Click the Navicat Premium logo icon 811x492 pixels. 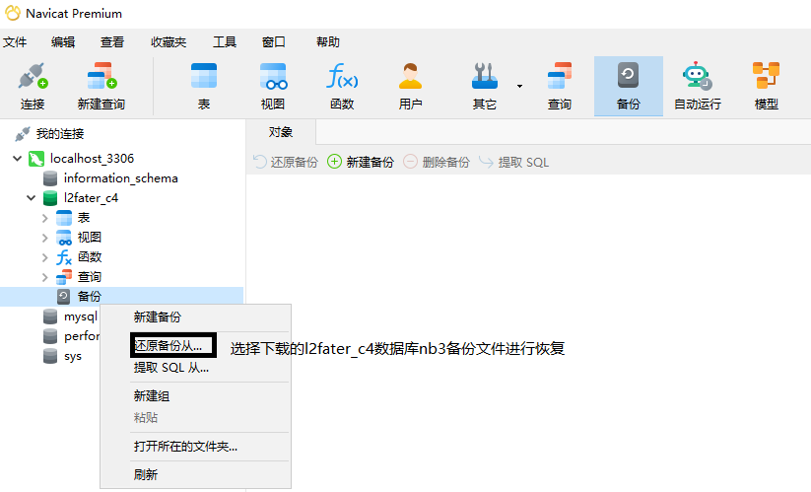[x=13, y=14]
